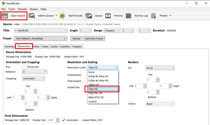Open the Queue icon in toolbar
210x125 pixels.
[x=89, y=16]
